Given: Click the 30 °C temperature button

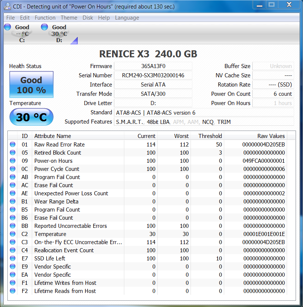Looking at the screenshot, I should coord(31,117).
